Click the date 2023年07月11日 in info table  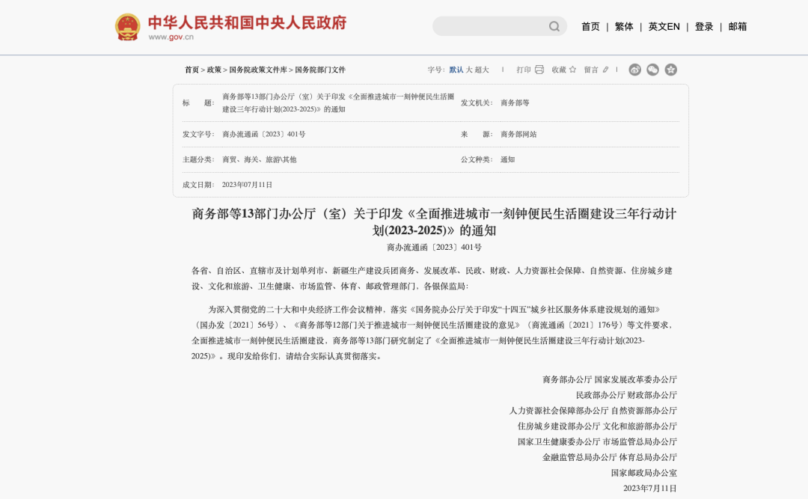247,185
